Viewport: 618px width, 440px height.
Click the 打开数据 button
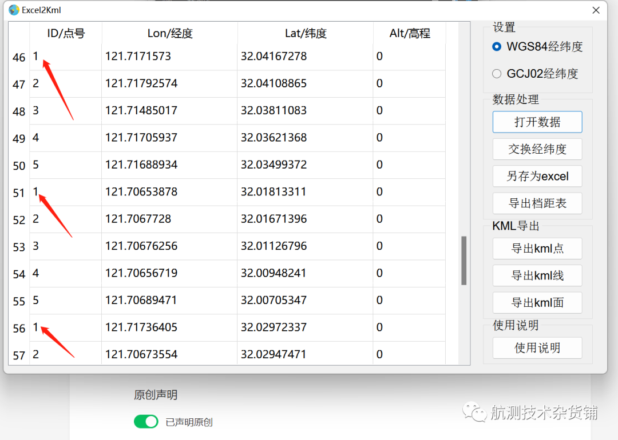tap(537, 122)
